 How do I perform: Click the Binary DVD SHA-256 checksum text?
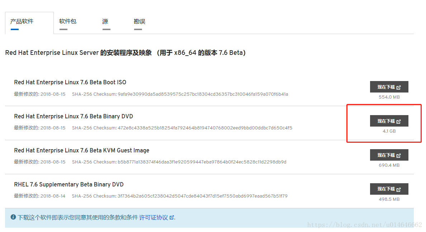(x=182, y=128)
